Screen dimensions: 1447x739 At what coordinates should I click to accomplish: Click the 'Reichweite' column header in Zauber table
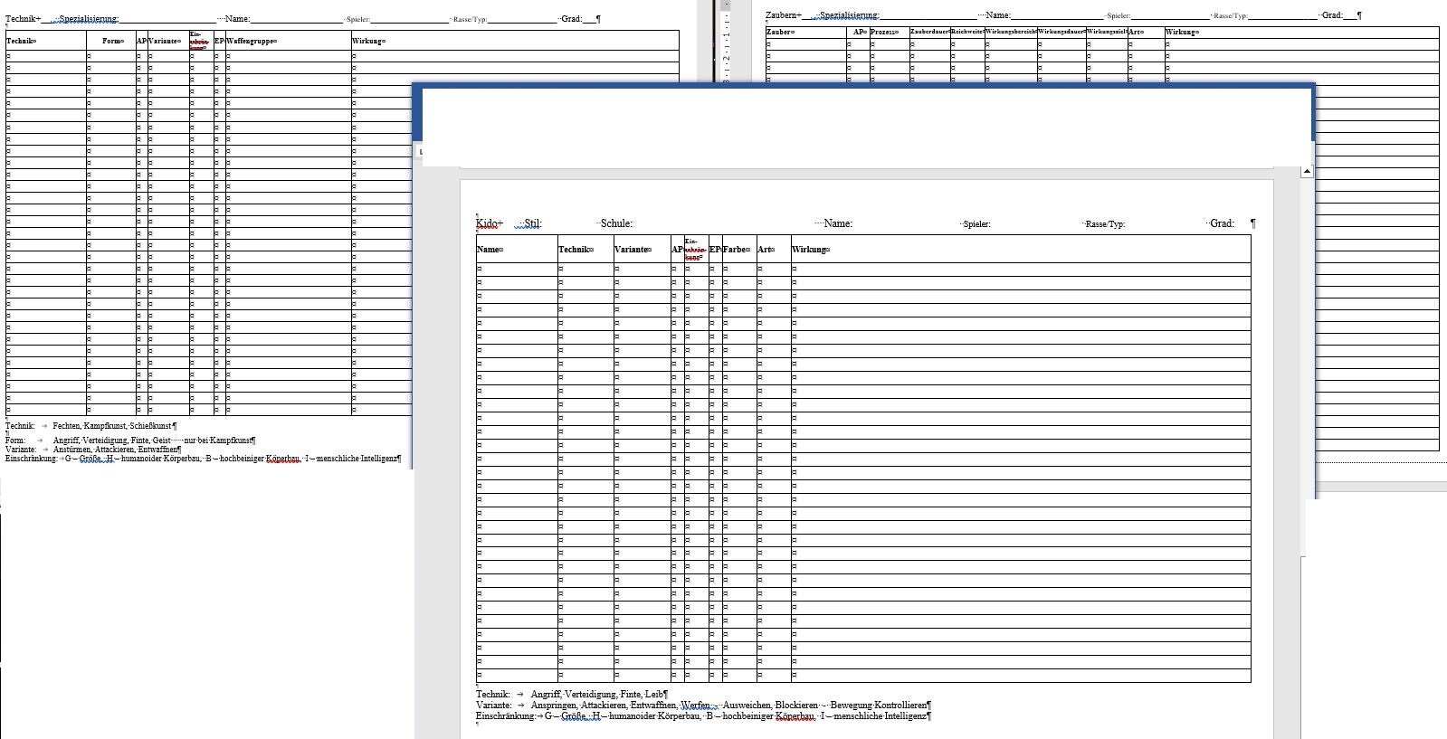966,32
